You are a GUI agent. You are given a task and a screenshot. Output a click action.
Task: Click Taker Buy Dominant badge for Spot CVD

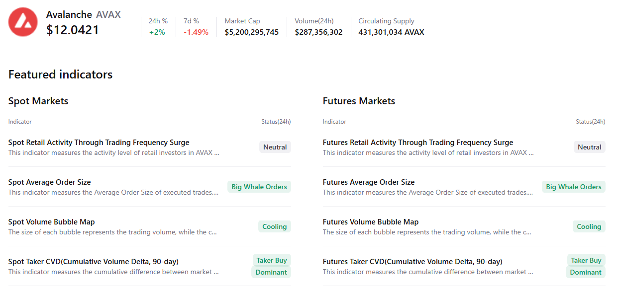point(271,266)
